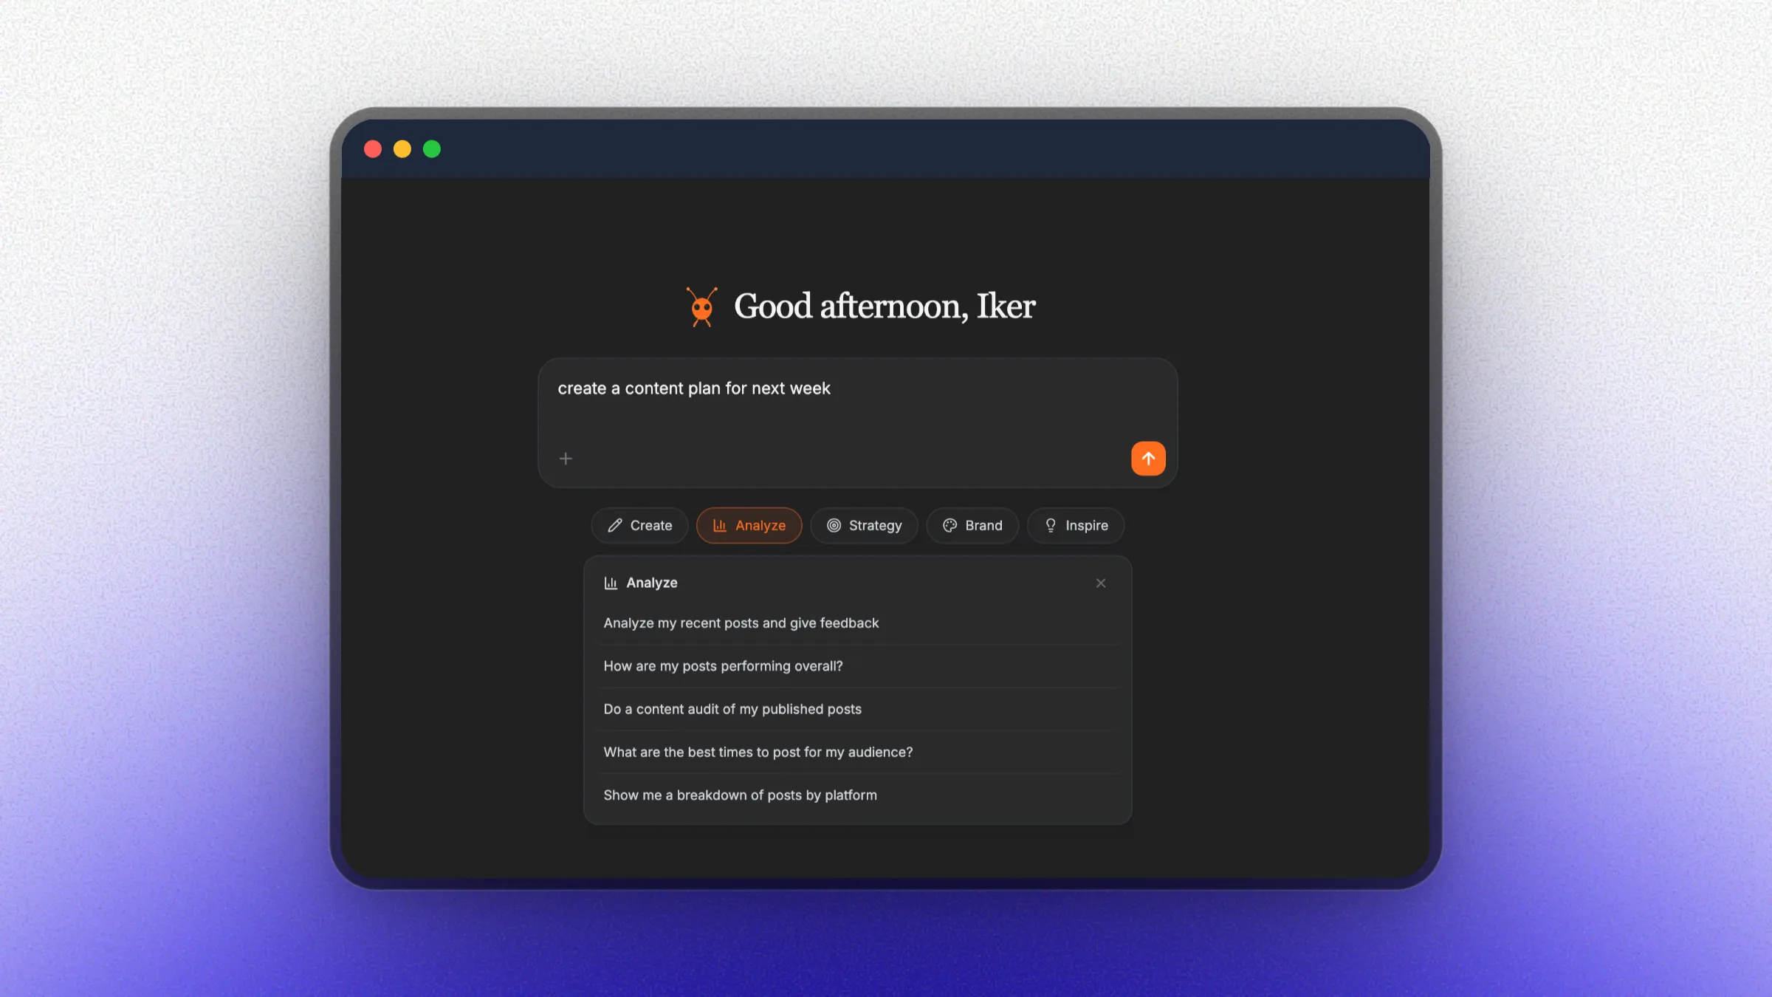The height and width of the screenshot is (997, 1772).
Task: Click the palette icon on Brand chip
Action: (950, 526)
